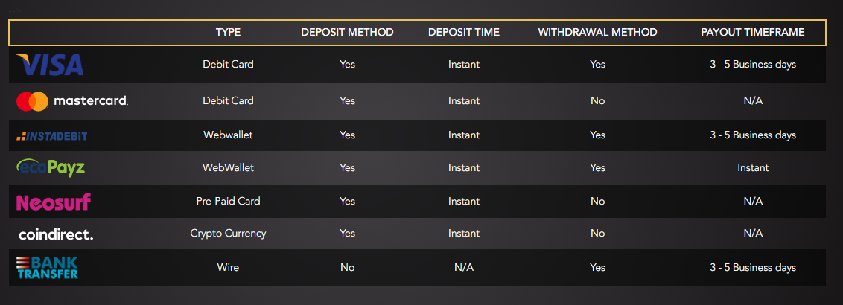The width and height of the screenshot is (843, 305).
Task: Select the Bank Transfer logo
Action: pos(48,268)
